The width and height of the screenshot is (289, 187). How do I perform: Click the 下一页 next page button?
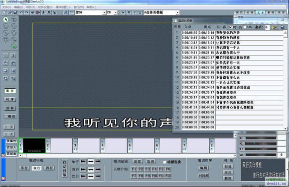coord(9,134)
